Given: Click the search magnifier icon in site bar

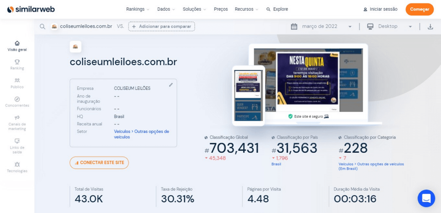Looking at the screenshot, I should [43, 26].
